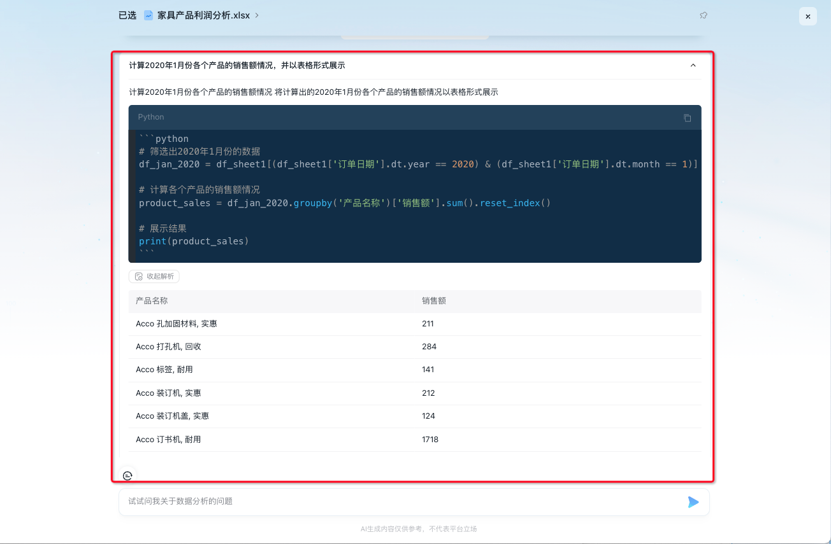831x544 pixels.
Task: Select the Acco 装订机盖, 实惠 cell
Action: tap(173, 416)
